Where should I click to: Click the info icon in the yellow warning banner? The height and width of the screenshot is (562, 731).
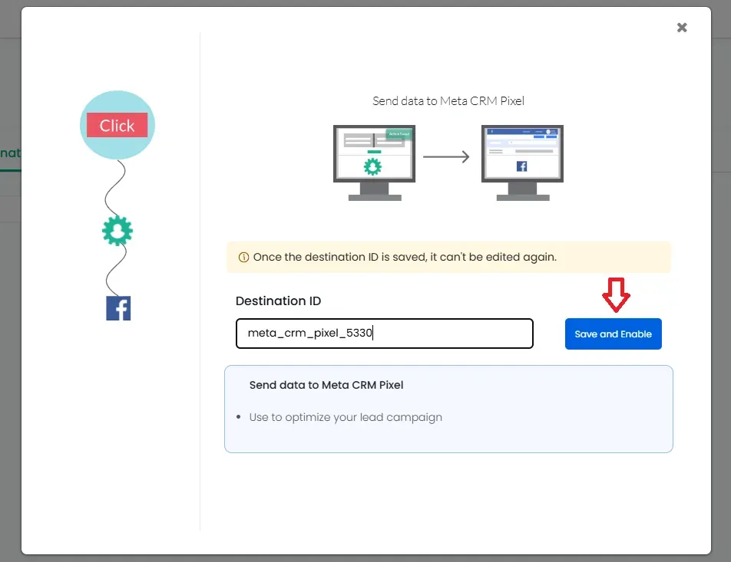(x=243, y=257)
